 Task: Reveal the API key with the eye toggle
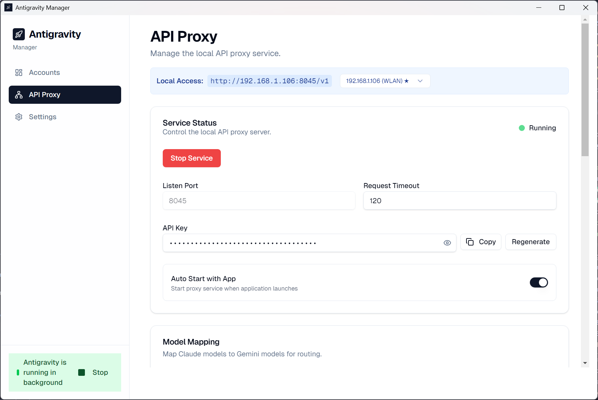point(447,242)
